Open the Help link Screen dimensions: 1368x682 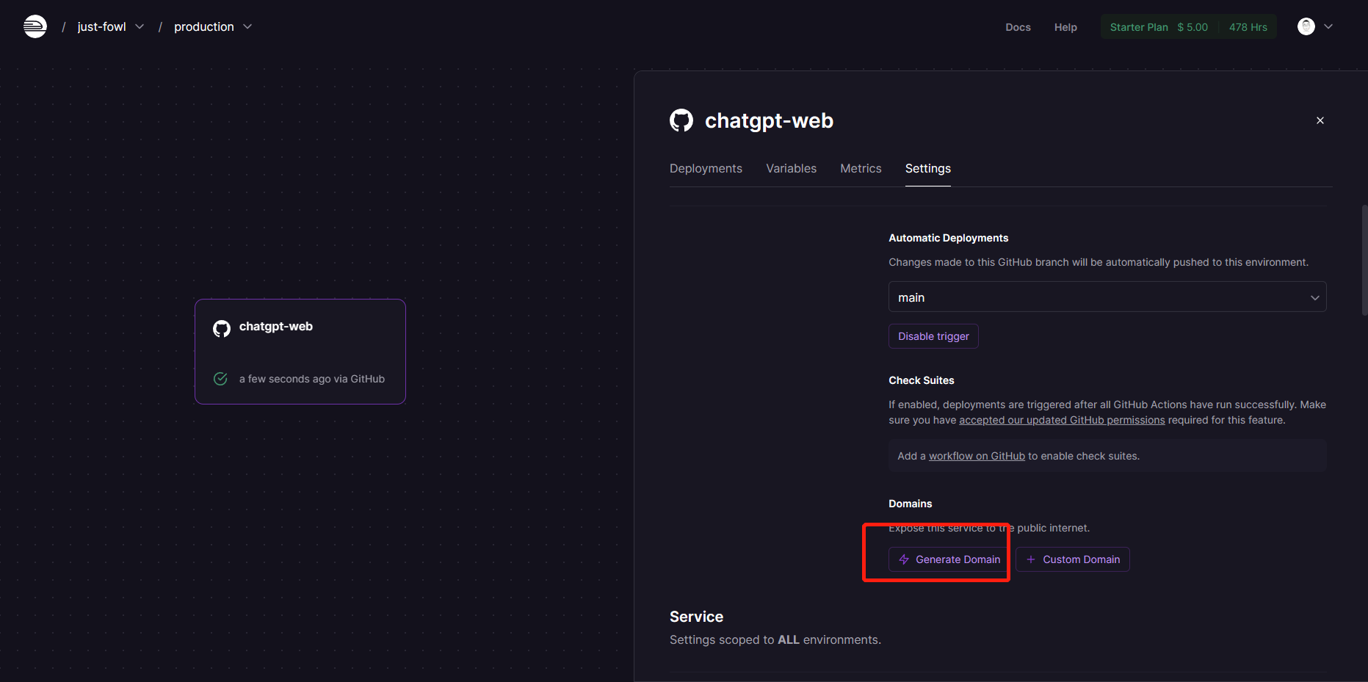coord(1065,27)
